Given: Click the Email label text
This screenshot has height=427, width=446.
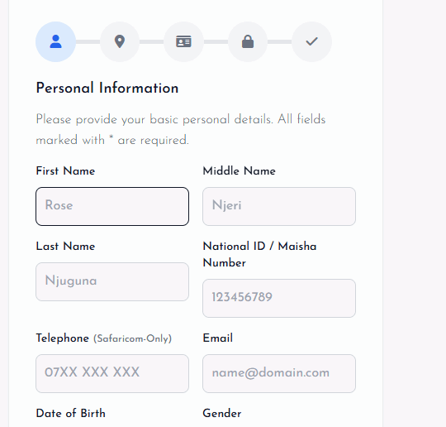Looking at the screenshot, I should [x=218, y=338].
